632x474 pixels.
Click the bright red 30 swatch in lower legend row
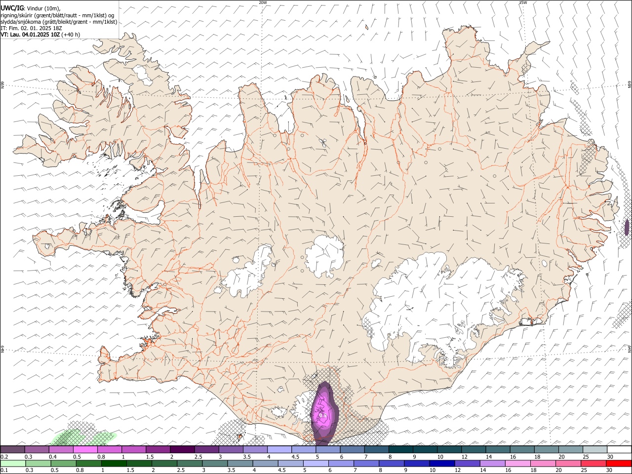tap(619, 463)
